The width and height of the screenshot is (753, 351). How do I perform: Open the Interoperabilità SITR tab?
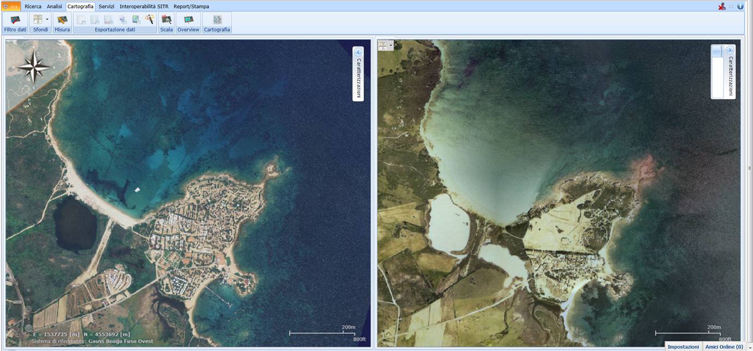click(x=144, y=7)
